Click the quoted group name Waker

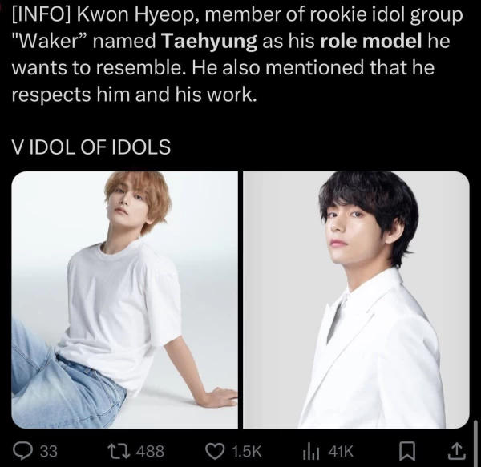point(50,42)
